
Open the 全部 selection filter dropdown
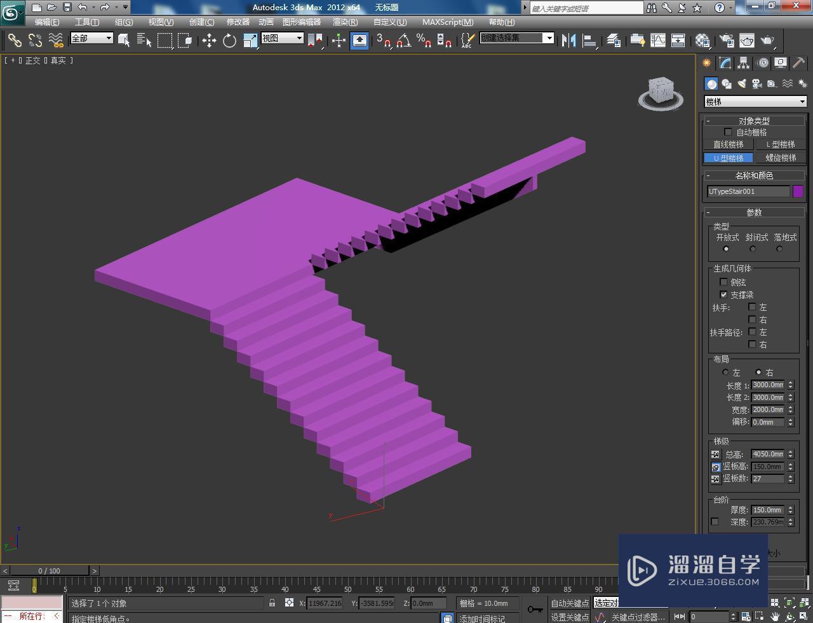point(91,38)
